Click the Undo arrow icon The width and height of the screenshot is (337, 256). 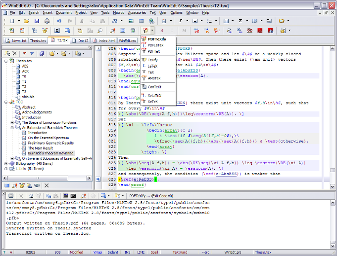coord(59,21)
